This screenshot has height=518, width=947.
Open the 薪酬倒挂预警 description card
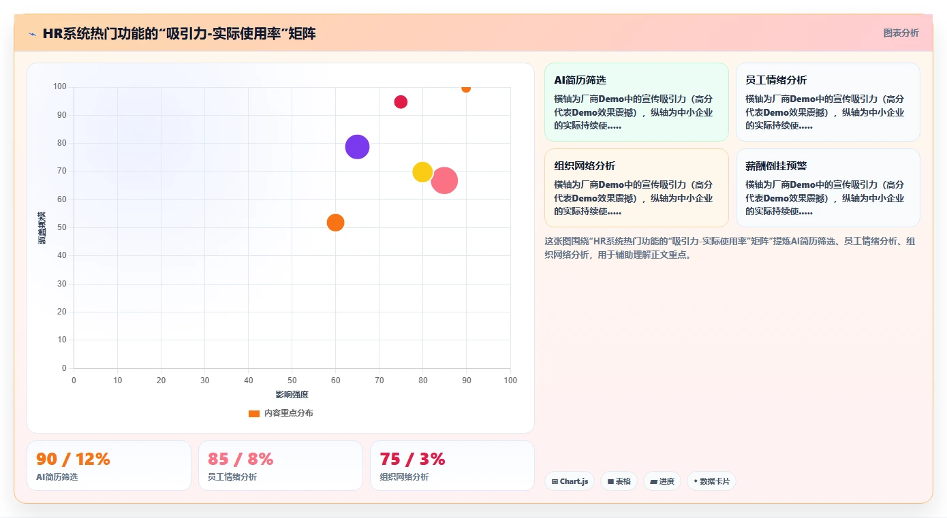point(828,188)
